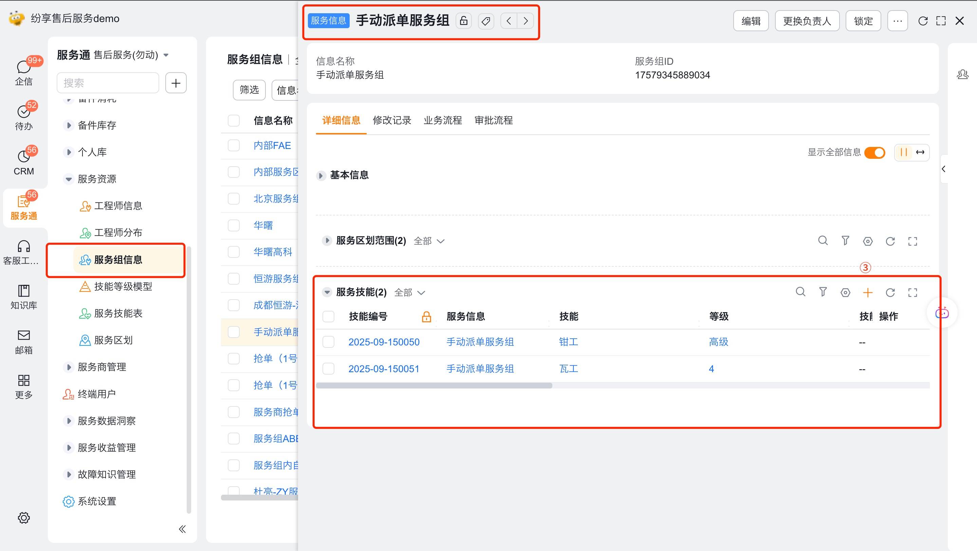Toggle 显示全部信息 switch
Viewport: 977px width, 551px height.
tap(874, 152)
